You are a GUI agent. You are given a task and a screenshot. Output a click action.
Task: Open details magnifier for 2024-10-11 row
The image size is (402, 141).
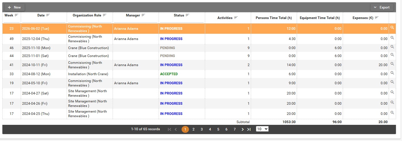coord(392,64)
